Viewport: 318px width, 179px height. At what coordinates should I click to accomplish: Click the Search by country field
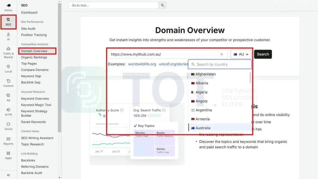click(220, 64)
